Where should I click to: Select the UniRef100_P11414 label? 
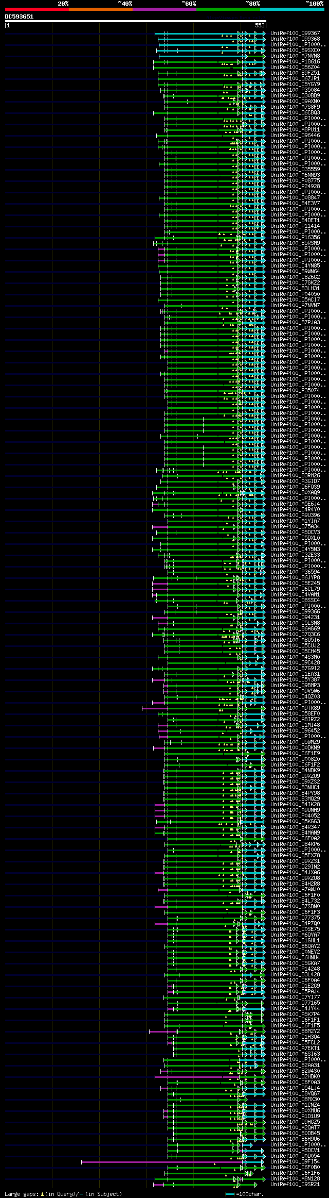point(295,226)
